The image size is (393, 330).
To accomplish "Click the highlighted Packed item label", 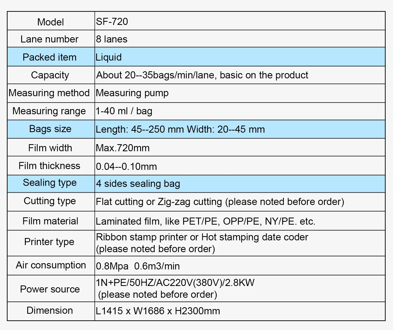I will [x=50, y=57].
